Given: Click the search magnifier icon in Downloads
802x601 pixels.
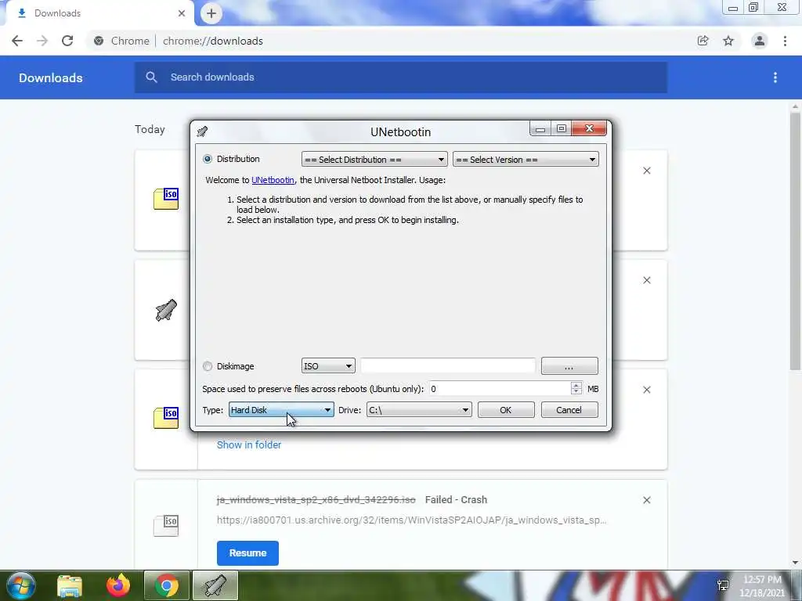Looking at the screenshot, I should tap(151, 77).
